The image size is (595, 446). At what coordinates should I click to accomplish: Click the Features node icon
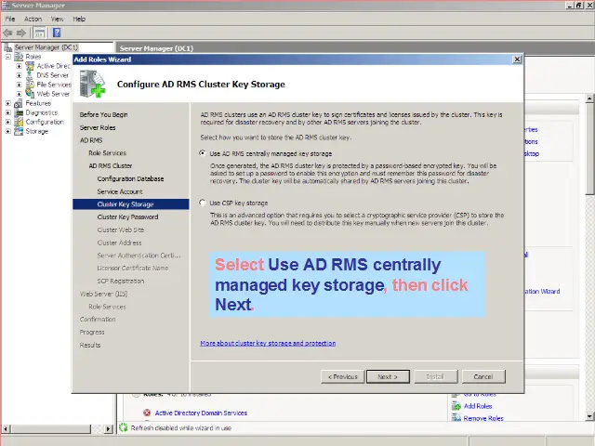[x=19, y=103]
